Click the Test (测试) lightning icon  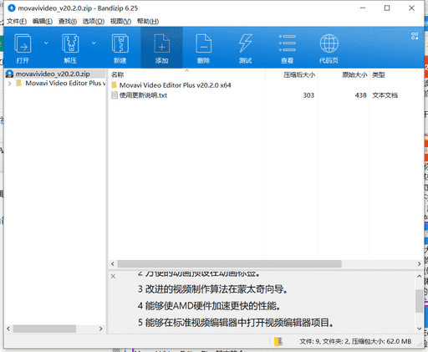(x=245, y=43)
